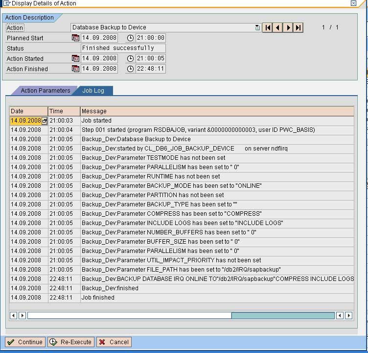
Task: Click the Date column header
Action: (29, 111)
